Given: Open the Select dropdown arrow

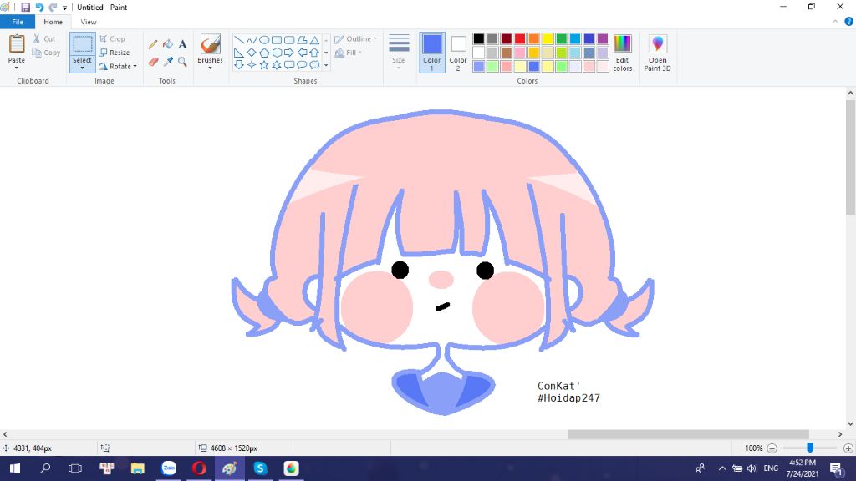Looking at the screenshot, I should tap(83, 68).
